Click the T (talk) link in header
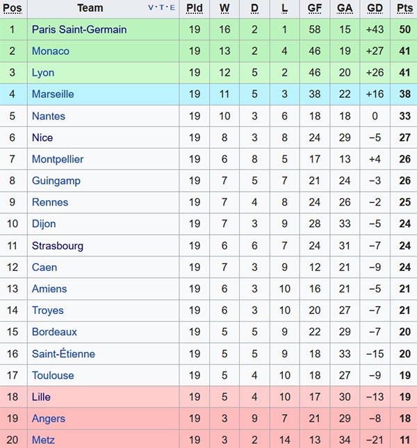Screen dimensions: 417x448 pos(161,8)
